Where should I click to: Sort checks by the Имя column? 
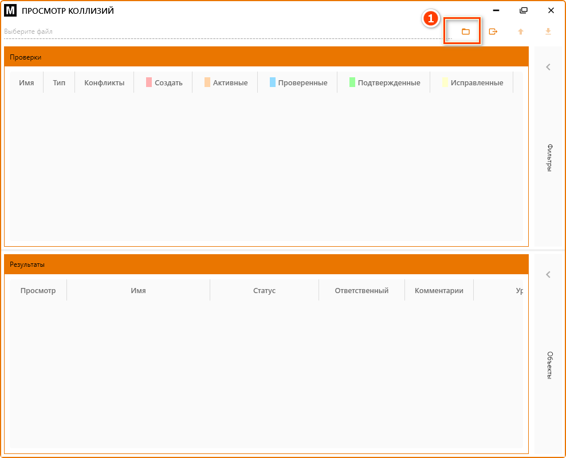point(26,82)
